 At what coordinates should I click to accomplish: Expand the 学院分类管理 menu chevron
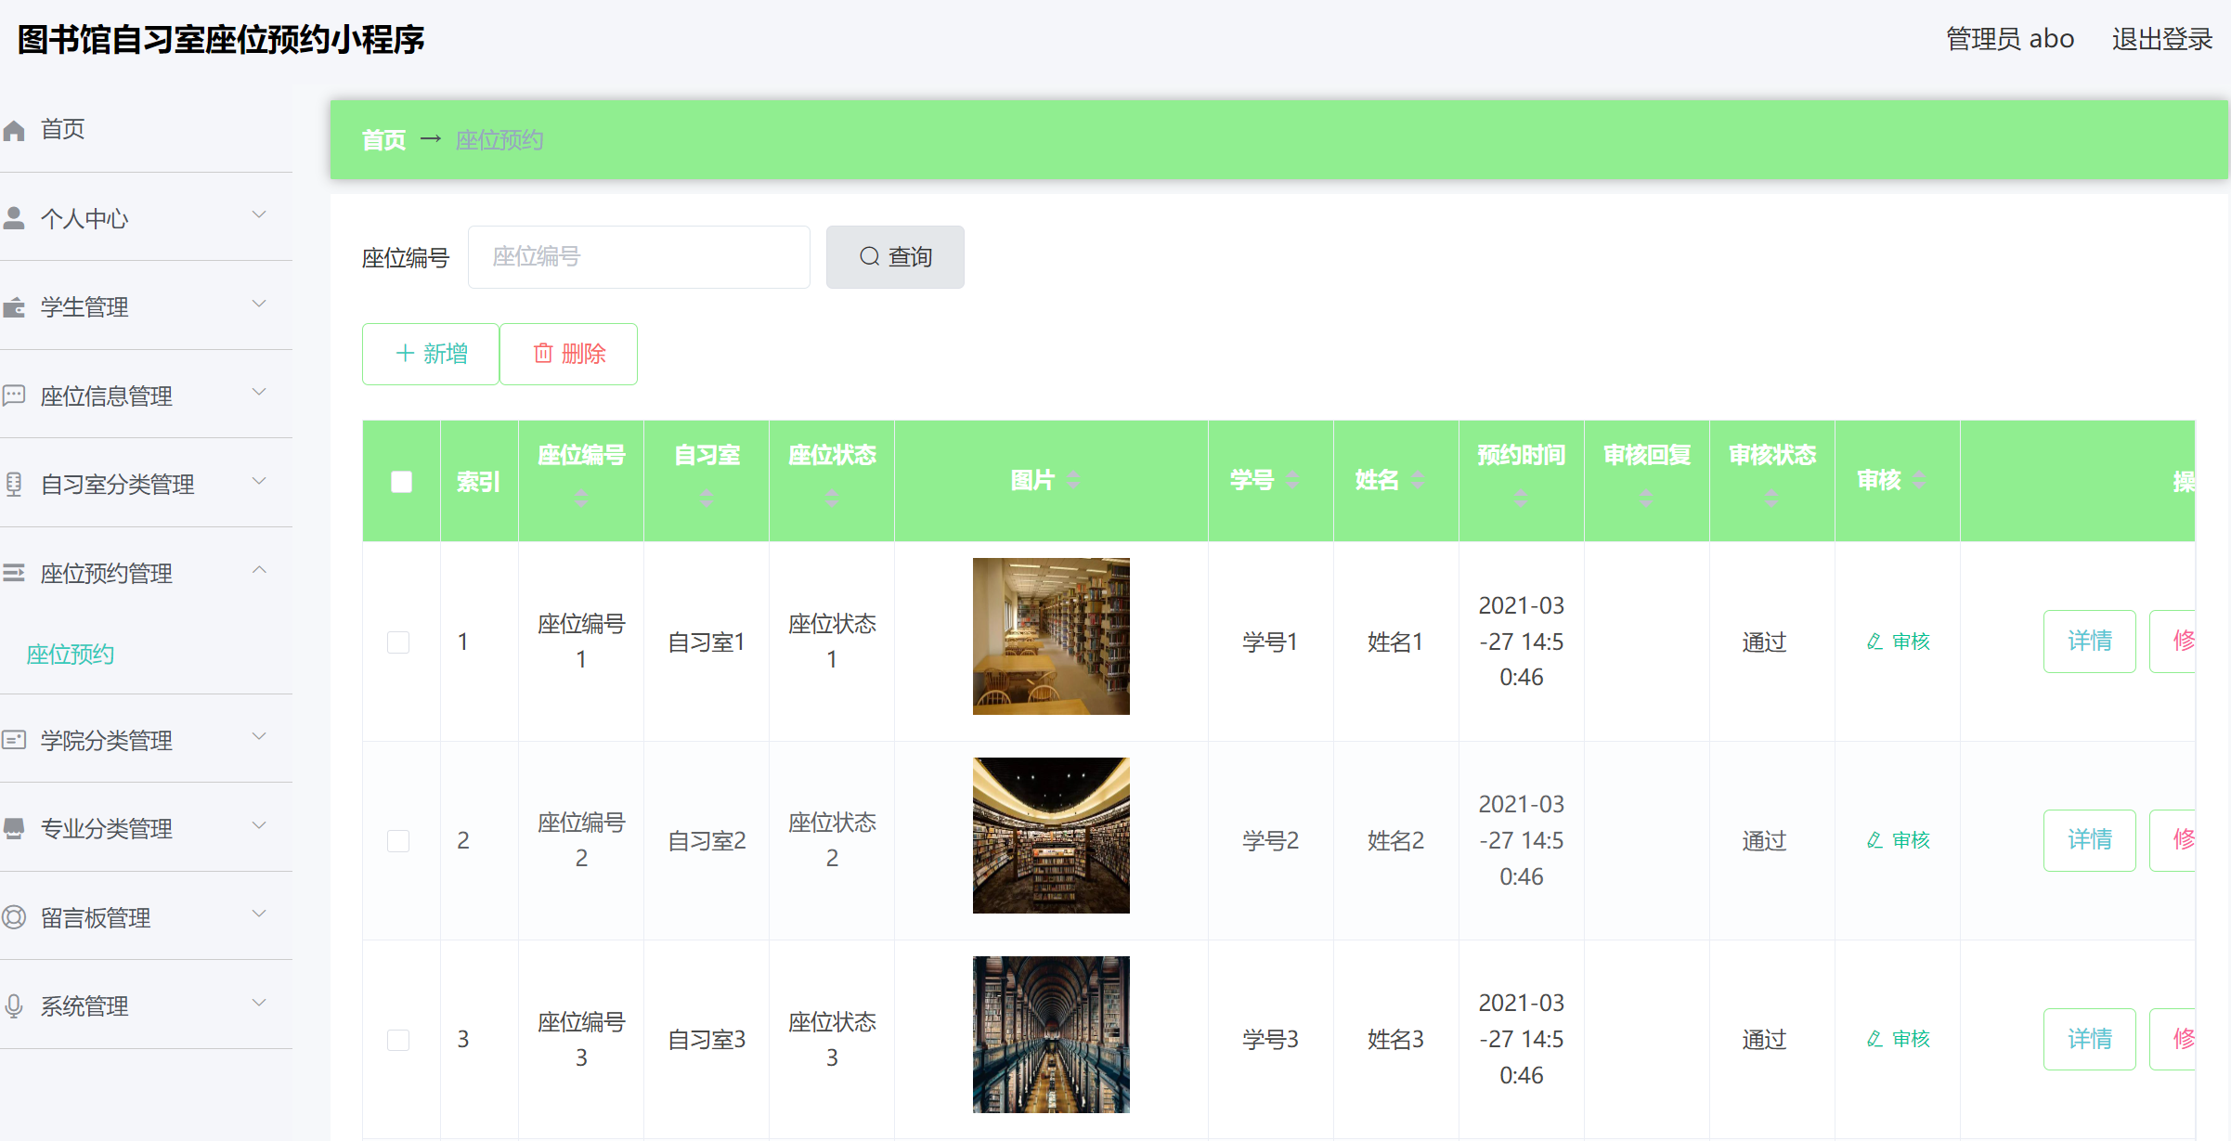click(259, 737)
